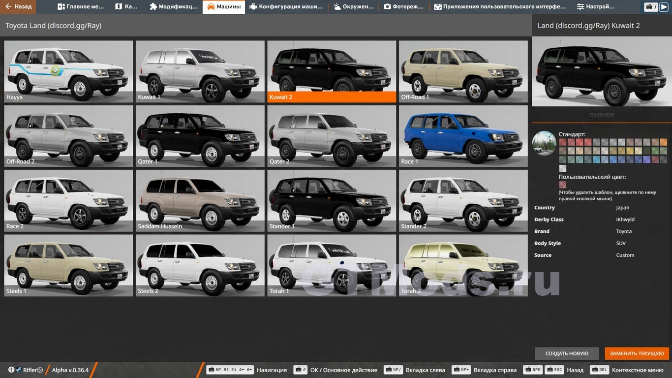Select the Stander 1 black configuration
The height and width of the screenshot is (378, 672).
click(332, 201)
